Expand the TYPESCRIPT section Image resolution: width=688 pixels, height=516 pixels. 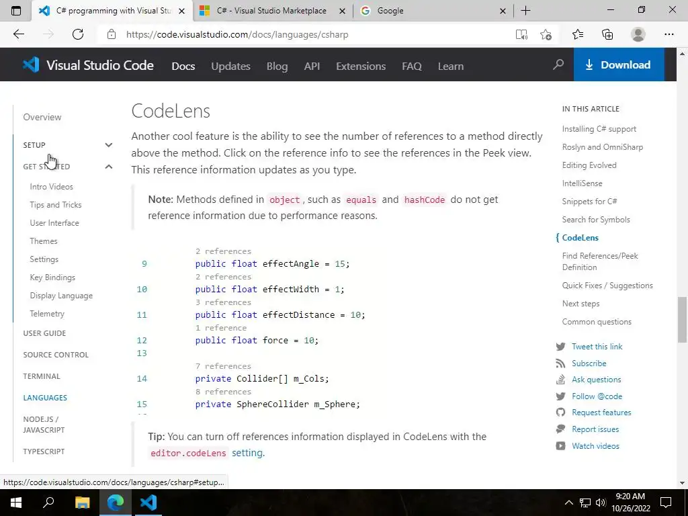click(44, 451)
